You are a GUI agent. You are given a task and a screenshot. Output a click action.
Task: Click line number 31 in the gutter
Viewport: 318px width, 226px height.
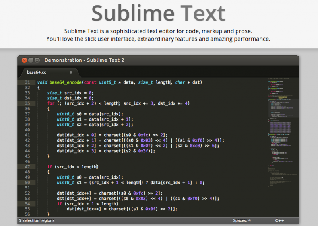(x=27, y=82)
